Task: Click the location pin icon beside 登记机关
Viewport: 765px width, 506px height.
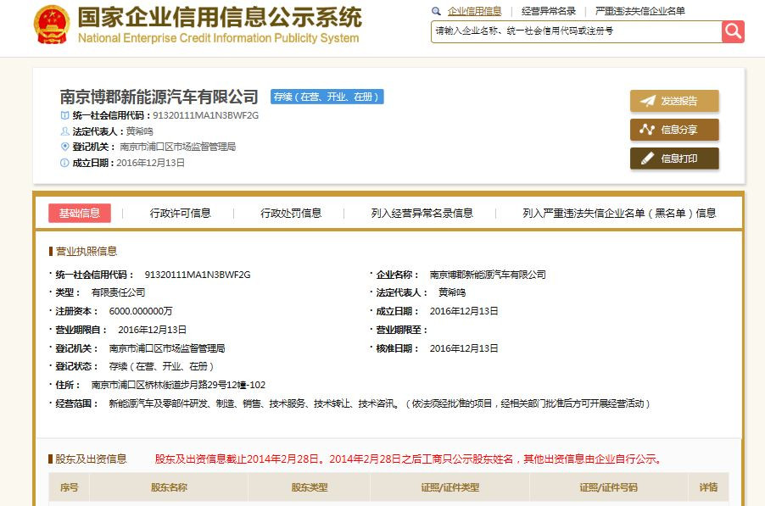Action: click(x=64, y=147)
